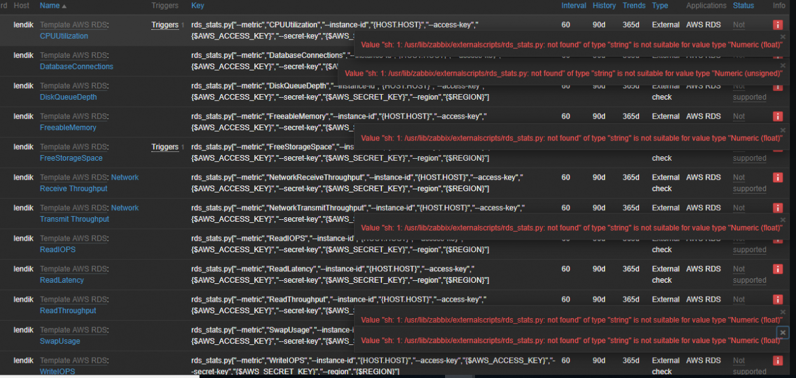The image size is (796, 378).
Task: Close the error popup below the FreeableMemory row
Action: click(783, 130)
